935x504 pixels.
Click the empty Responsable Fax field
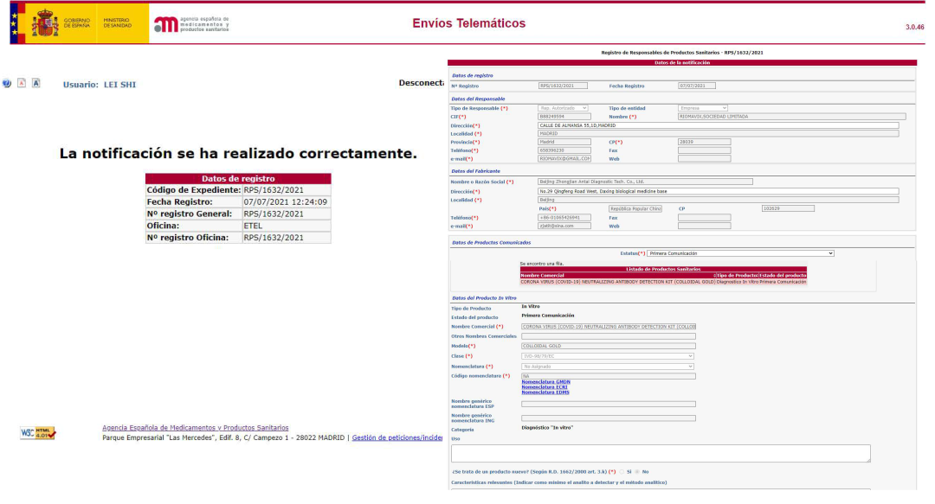coord(704,150)
